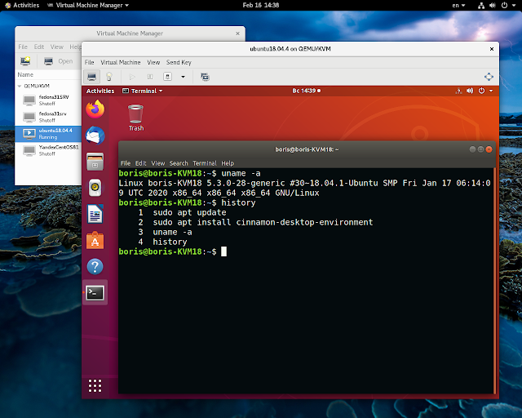
Task: Click the Pause virtual machine icon
Action: (150, 77)
